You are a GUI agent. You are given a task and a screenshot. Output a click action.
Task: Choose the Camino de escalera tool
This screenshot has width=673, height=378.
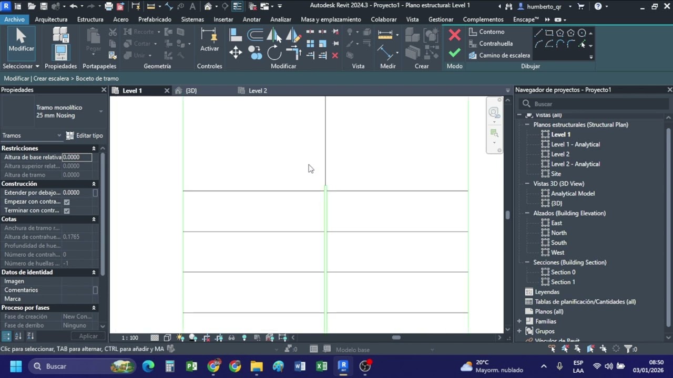[x=499, y=55]
